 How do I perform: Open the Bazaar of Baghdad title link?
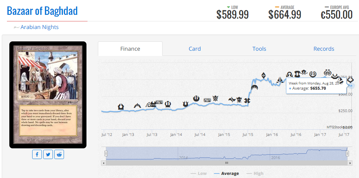42,11
